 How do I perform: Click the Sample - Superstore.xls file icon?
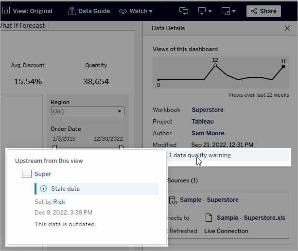click(x=209, y=218)
